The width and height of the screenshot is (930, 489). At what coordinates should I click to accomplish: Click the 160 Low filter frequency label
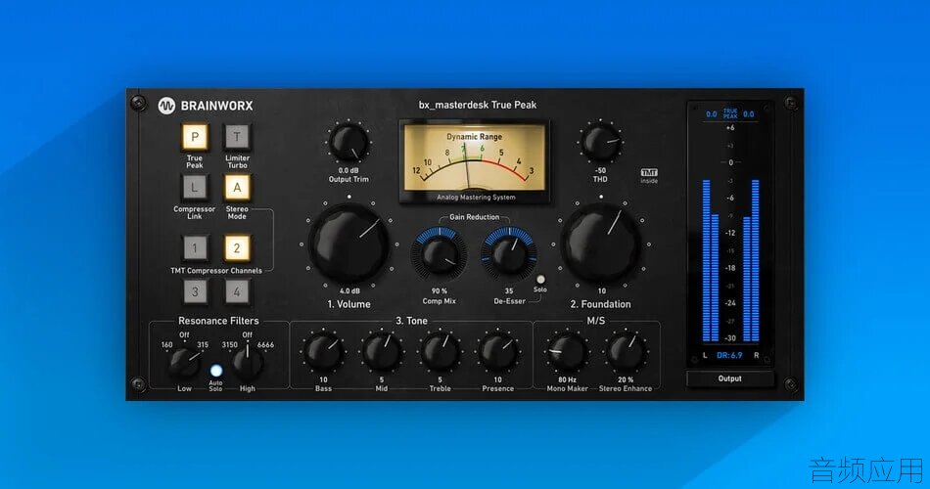[x=166, y=344]
